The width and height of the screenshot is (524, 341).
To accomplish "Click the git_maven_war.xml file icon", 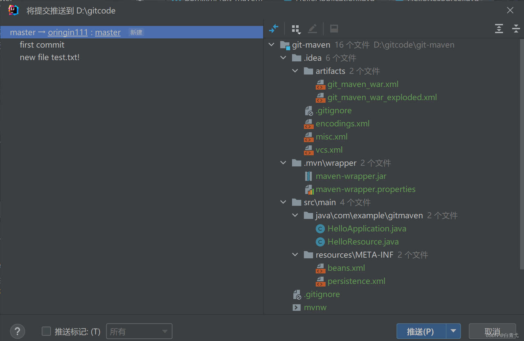I will 320,85.
